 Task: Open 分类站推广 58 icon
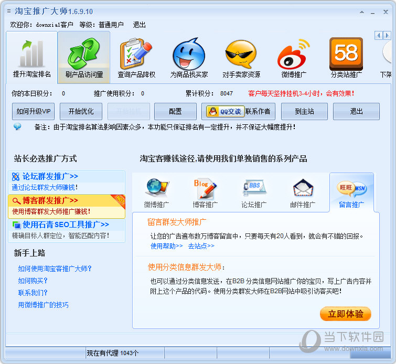point(346,53)
